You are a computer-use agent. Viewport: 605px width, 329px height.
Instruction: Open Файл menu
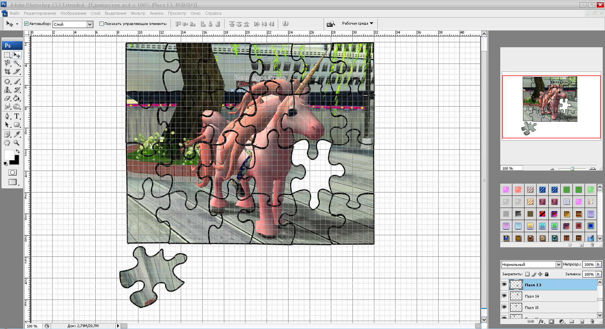tap(14, 13)
